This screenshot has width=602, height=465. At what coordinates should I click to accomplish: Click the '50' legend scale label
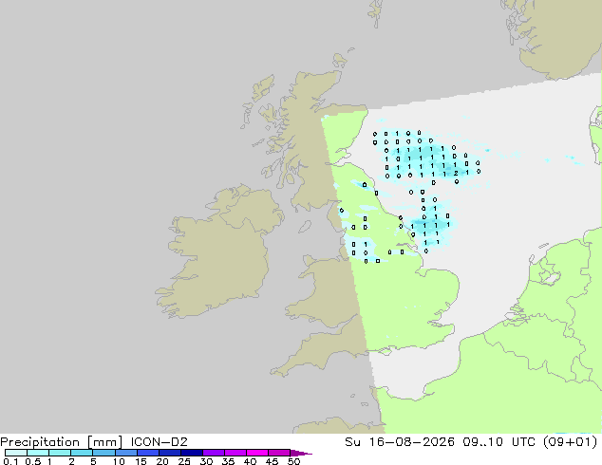[293, 461]
